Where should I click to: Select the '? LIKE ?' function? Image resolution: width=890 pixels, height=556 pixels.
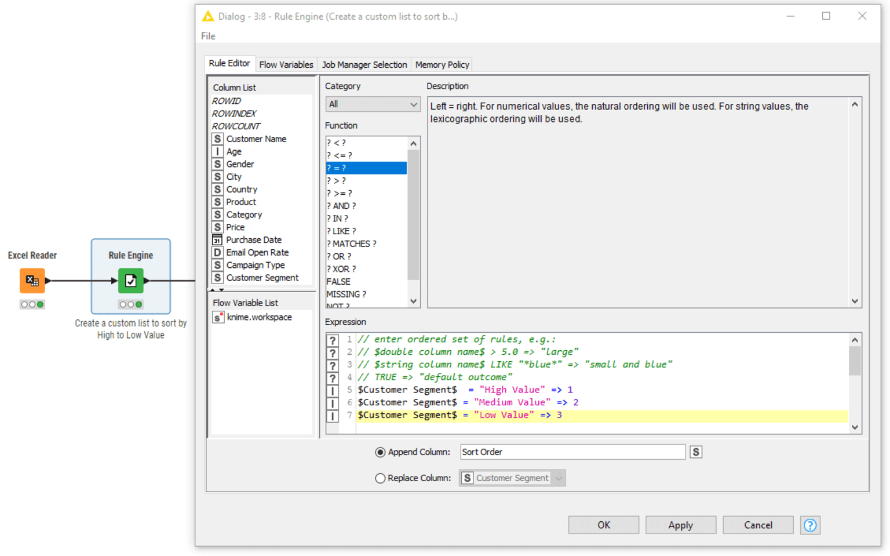[x=366, y=231]
